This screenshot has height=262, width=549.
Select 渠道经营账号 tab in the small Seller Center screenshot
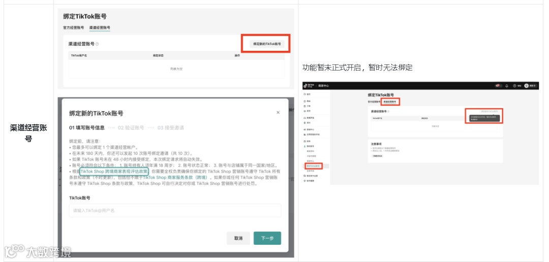click(390, 102)
